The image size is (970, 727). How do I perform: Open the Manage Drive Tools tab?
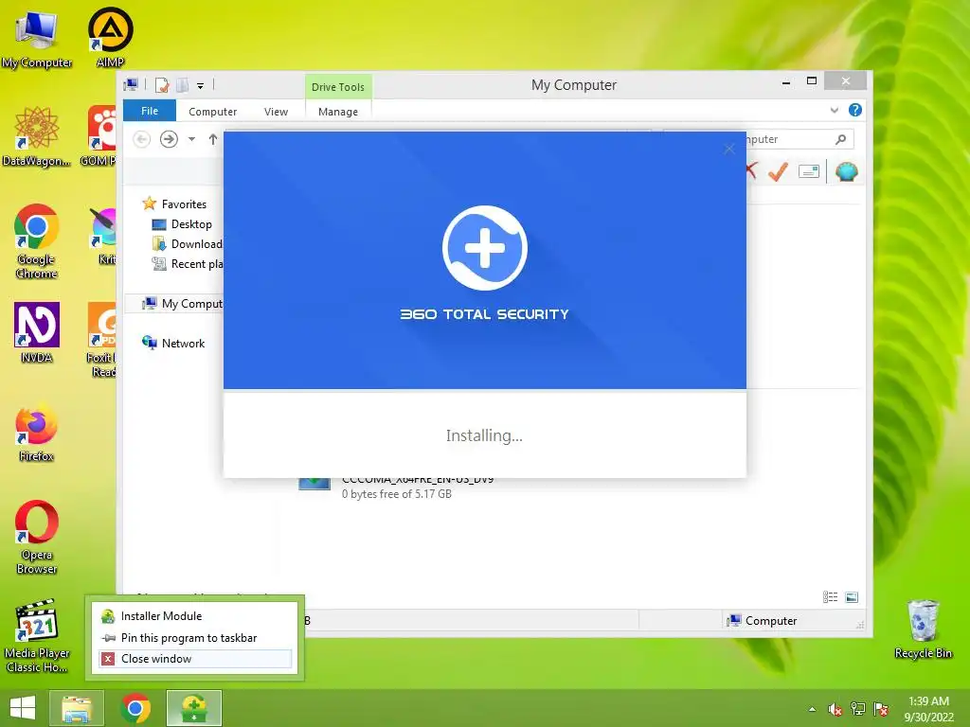(338, 112)
